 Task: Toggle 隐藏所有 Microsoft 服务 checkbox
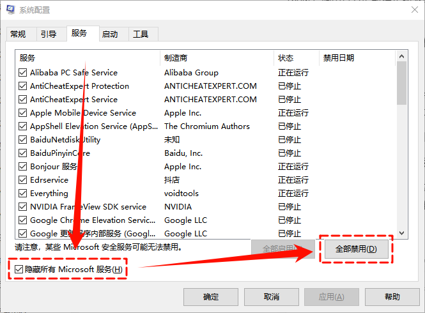pyautogui.click(x=19, y=270)
